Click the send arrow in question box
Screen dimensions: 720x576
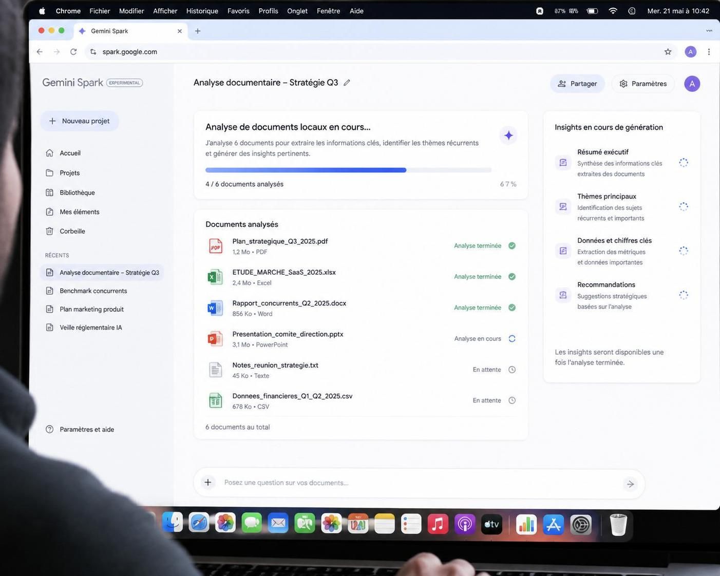[630, 484]
